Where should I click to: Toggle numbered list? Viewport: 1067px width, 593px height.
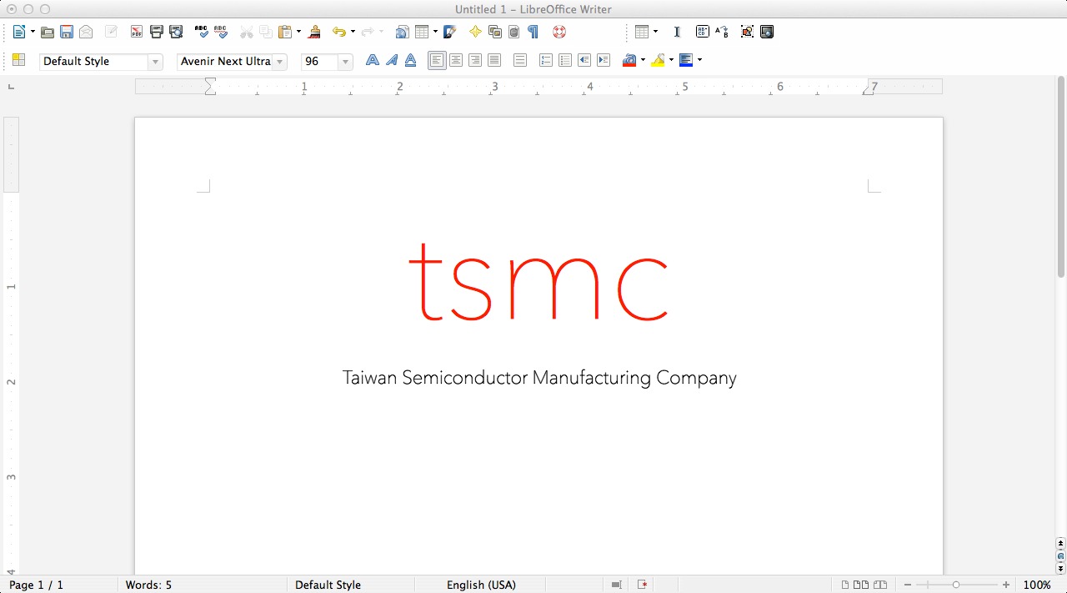[546, 60]
